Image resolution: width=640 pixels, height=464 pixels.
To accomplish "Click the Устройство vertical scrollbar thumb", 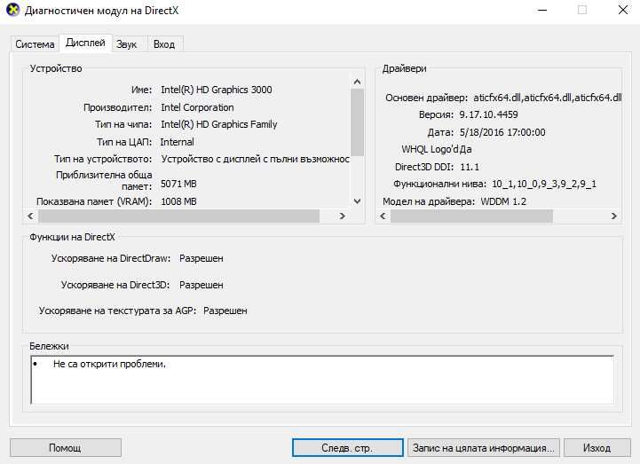I will pyautogui.click(x=357, y=122).
